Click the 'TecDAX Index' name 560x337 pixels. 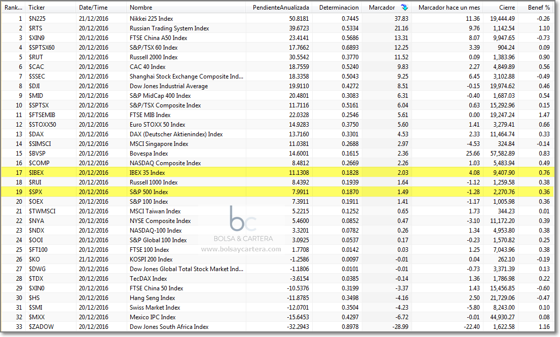tap(148, 279)
